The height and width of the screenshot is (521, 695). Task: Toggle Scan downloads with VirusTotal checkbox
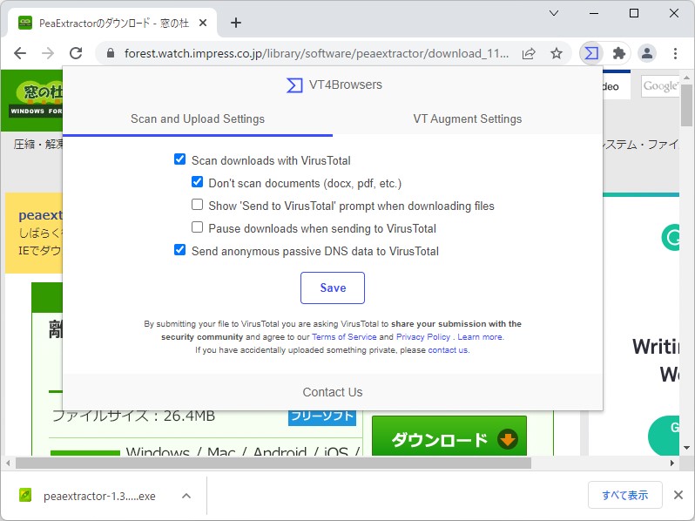pyautogui.click(x=180, y=159)
